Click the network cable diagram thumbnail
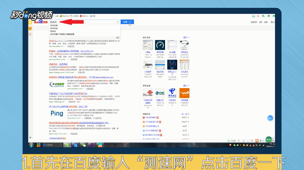This screenshot has height=170, width=304. [184, 45]
